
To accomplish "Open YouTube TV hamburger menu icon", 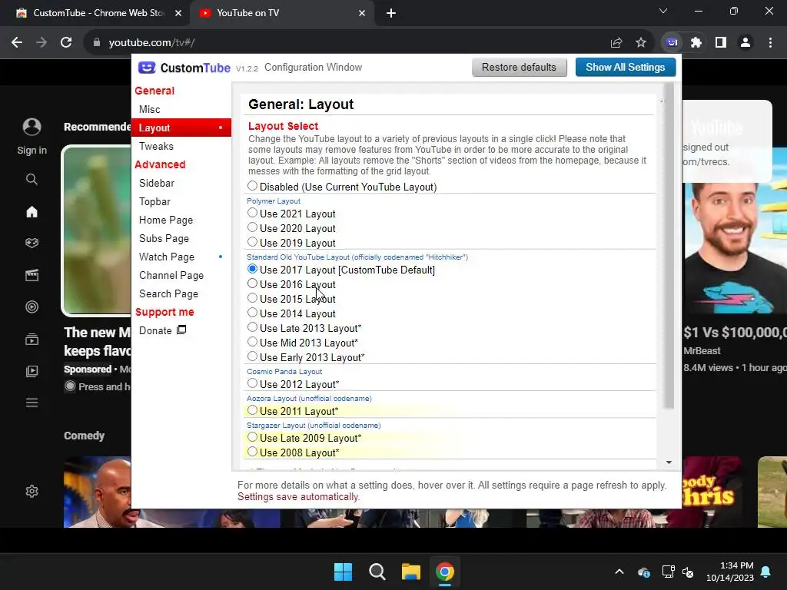I will [x=32, y=403].
